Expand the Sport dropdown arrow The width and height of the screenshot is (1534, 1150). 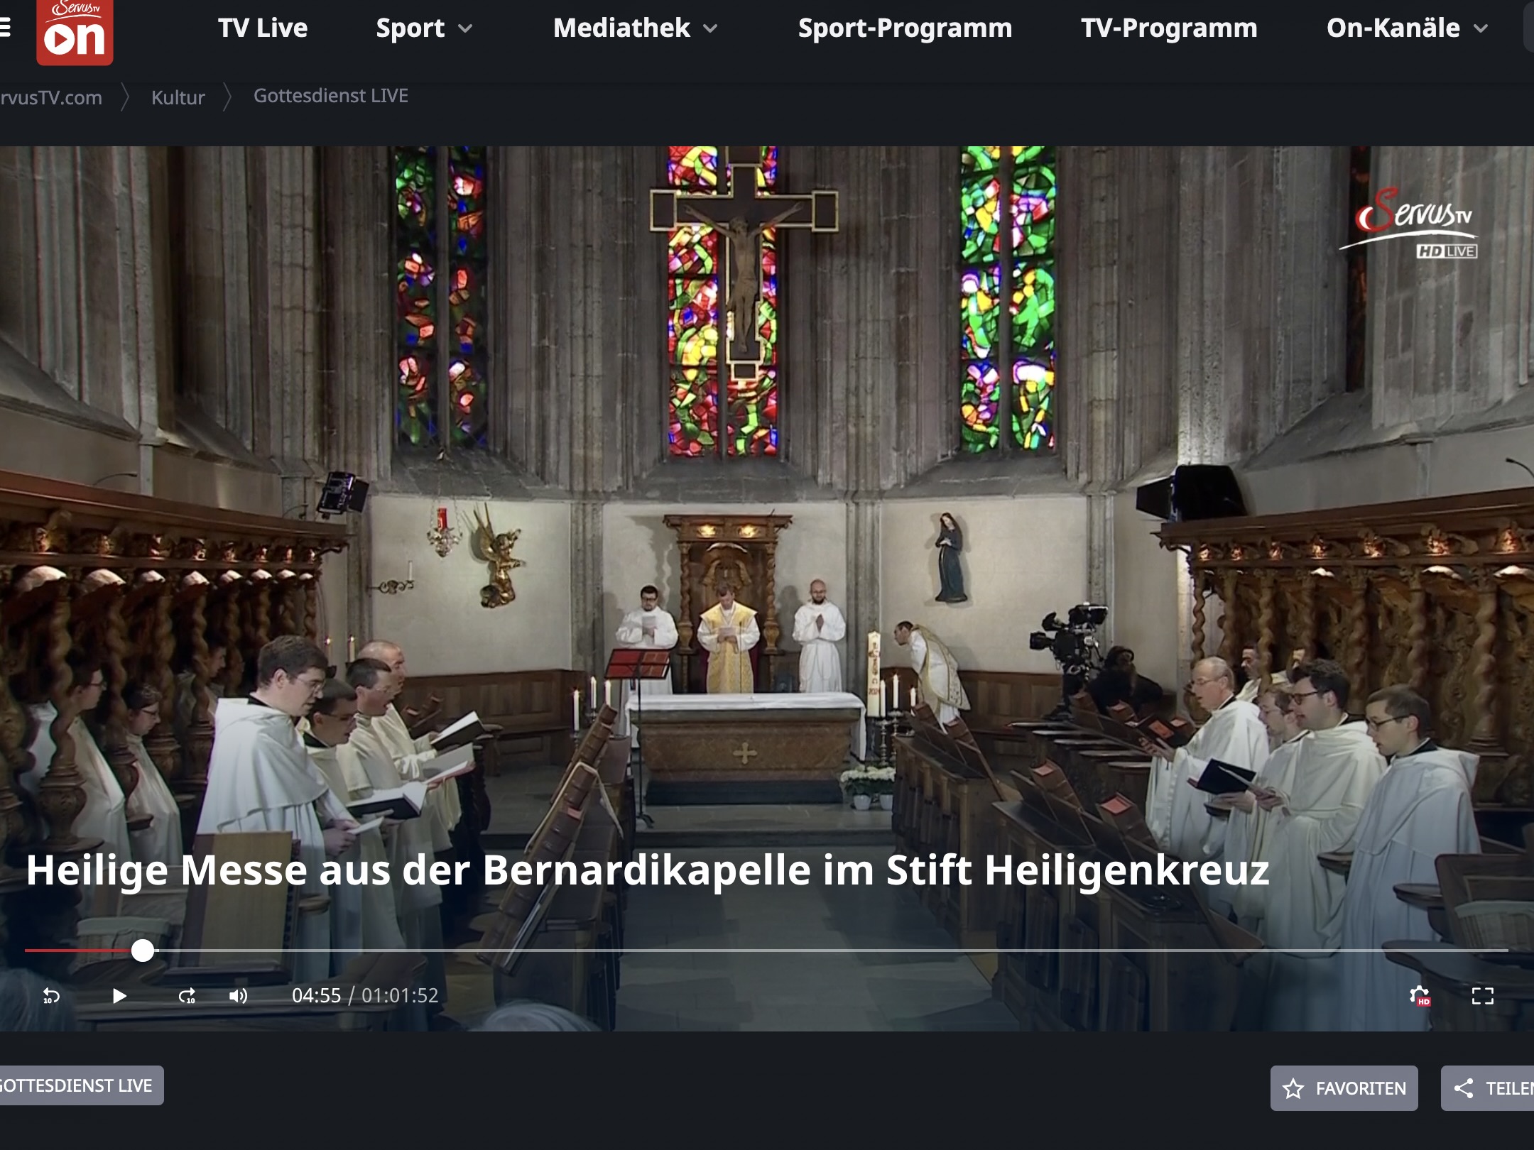(465, 29)
